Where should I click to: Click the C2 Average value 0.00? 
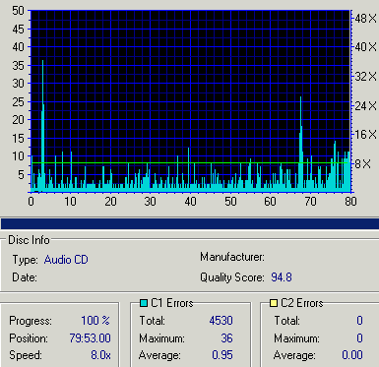(x=352, y=355)
